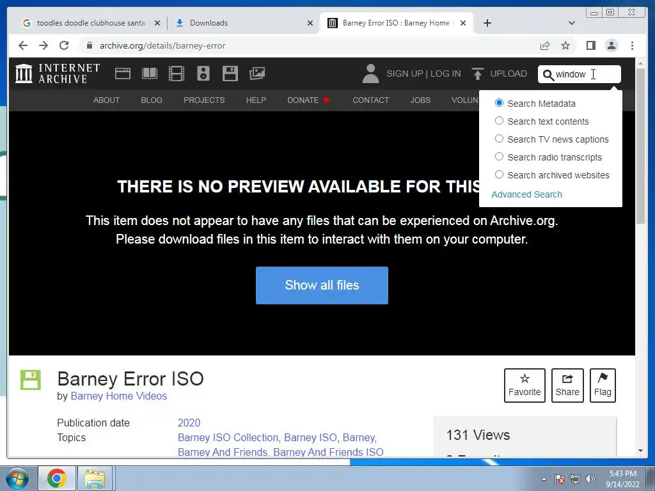655x491 pixels.
Task: Open the Wayback Machine web icon
Action: click(x=123, y=74)
